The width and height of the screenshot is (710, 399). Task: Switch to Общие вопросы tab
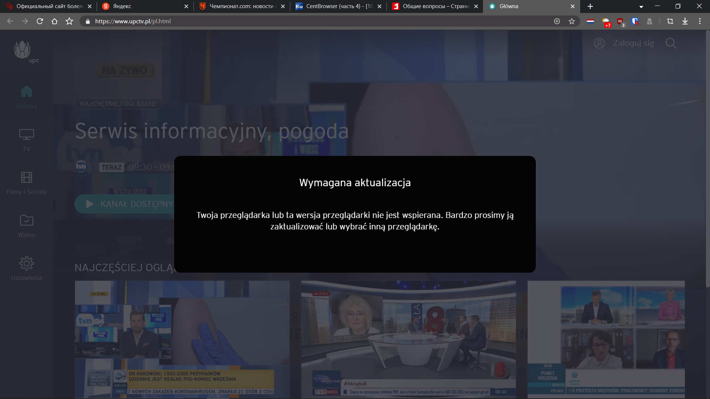coord(434,6)
